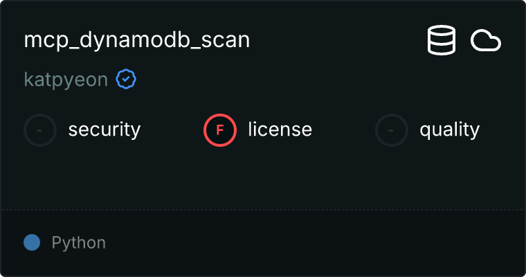This screenshot has width=526, height=277.
Task: Open the katpyeon author profile
Action: point(66,80)
